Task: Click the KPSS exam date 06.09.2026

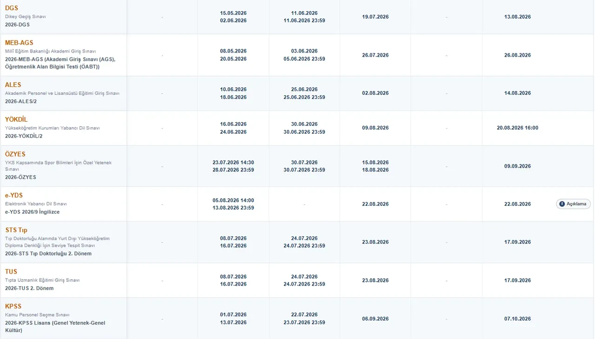Action: tap(375, 319)
